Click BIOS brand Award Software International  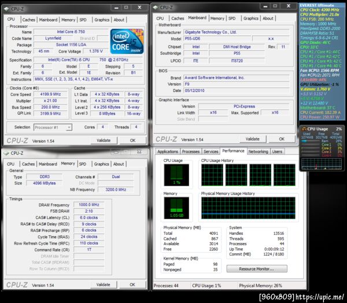(x=236, y=77)
